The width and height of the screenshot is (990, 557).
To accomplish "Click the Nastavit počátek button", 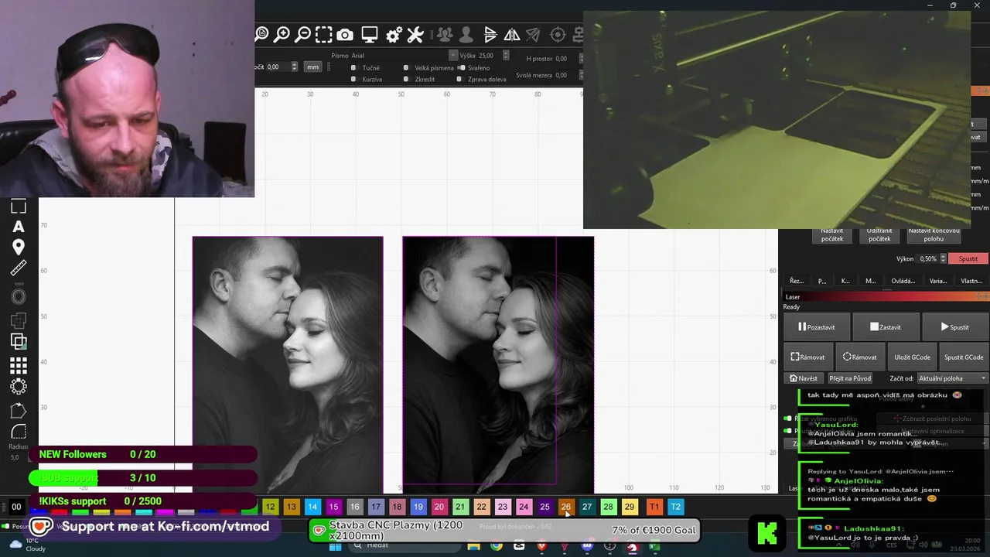I will 831,234.
